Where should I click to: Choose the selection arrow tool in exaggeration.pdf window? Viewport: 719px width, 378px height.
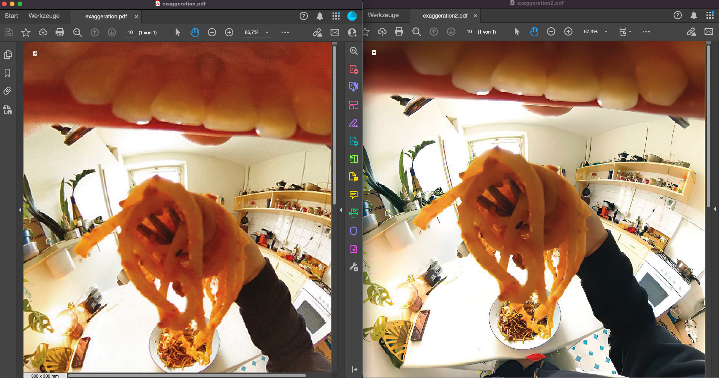pos(178,32)
